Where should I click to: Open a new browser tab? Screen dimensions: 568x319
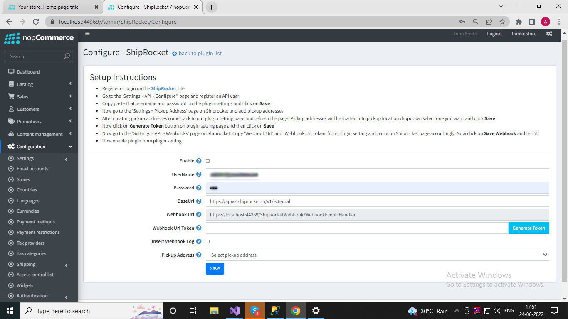point(212,7)
